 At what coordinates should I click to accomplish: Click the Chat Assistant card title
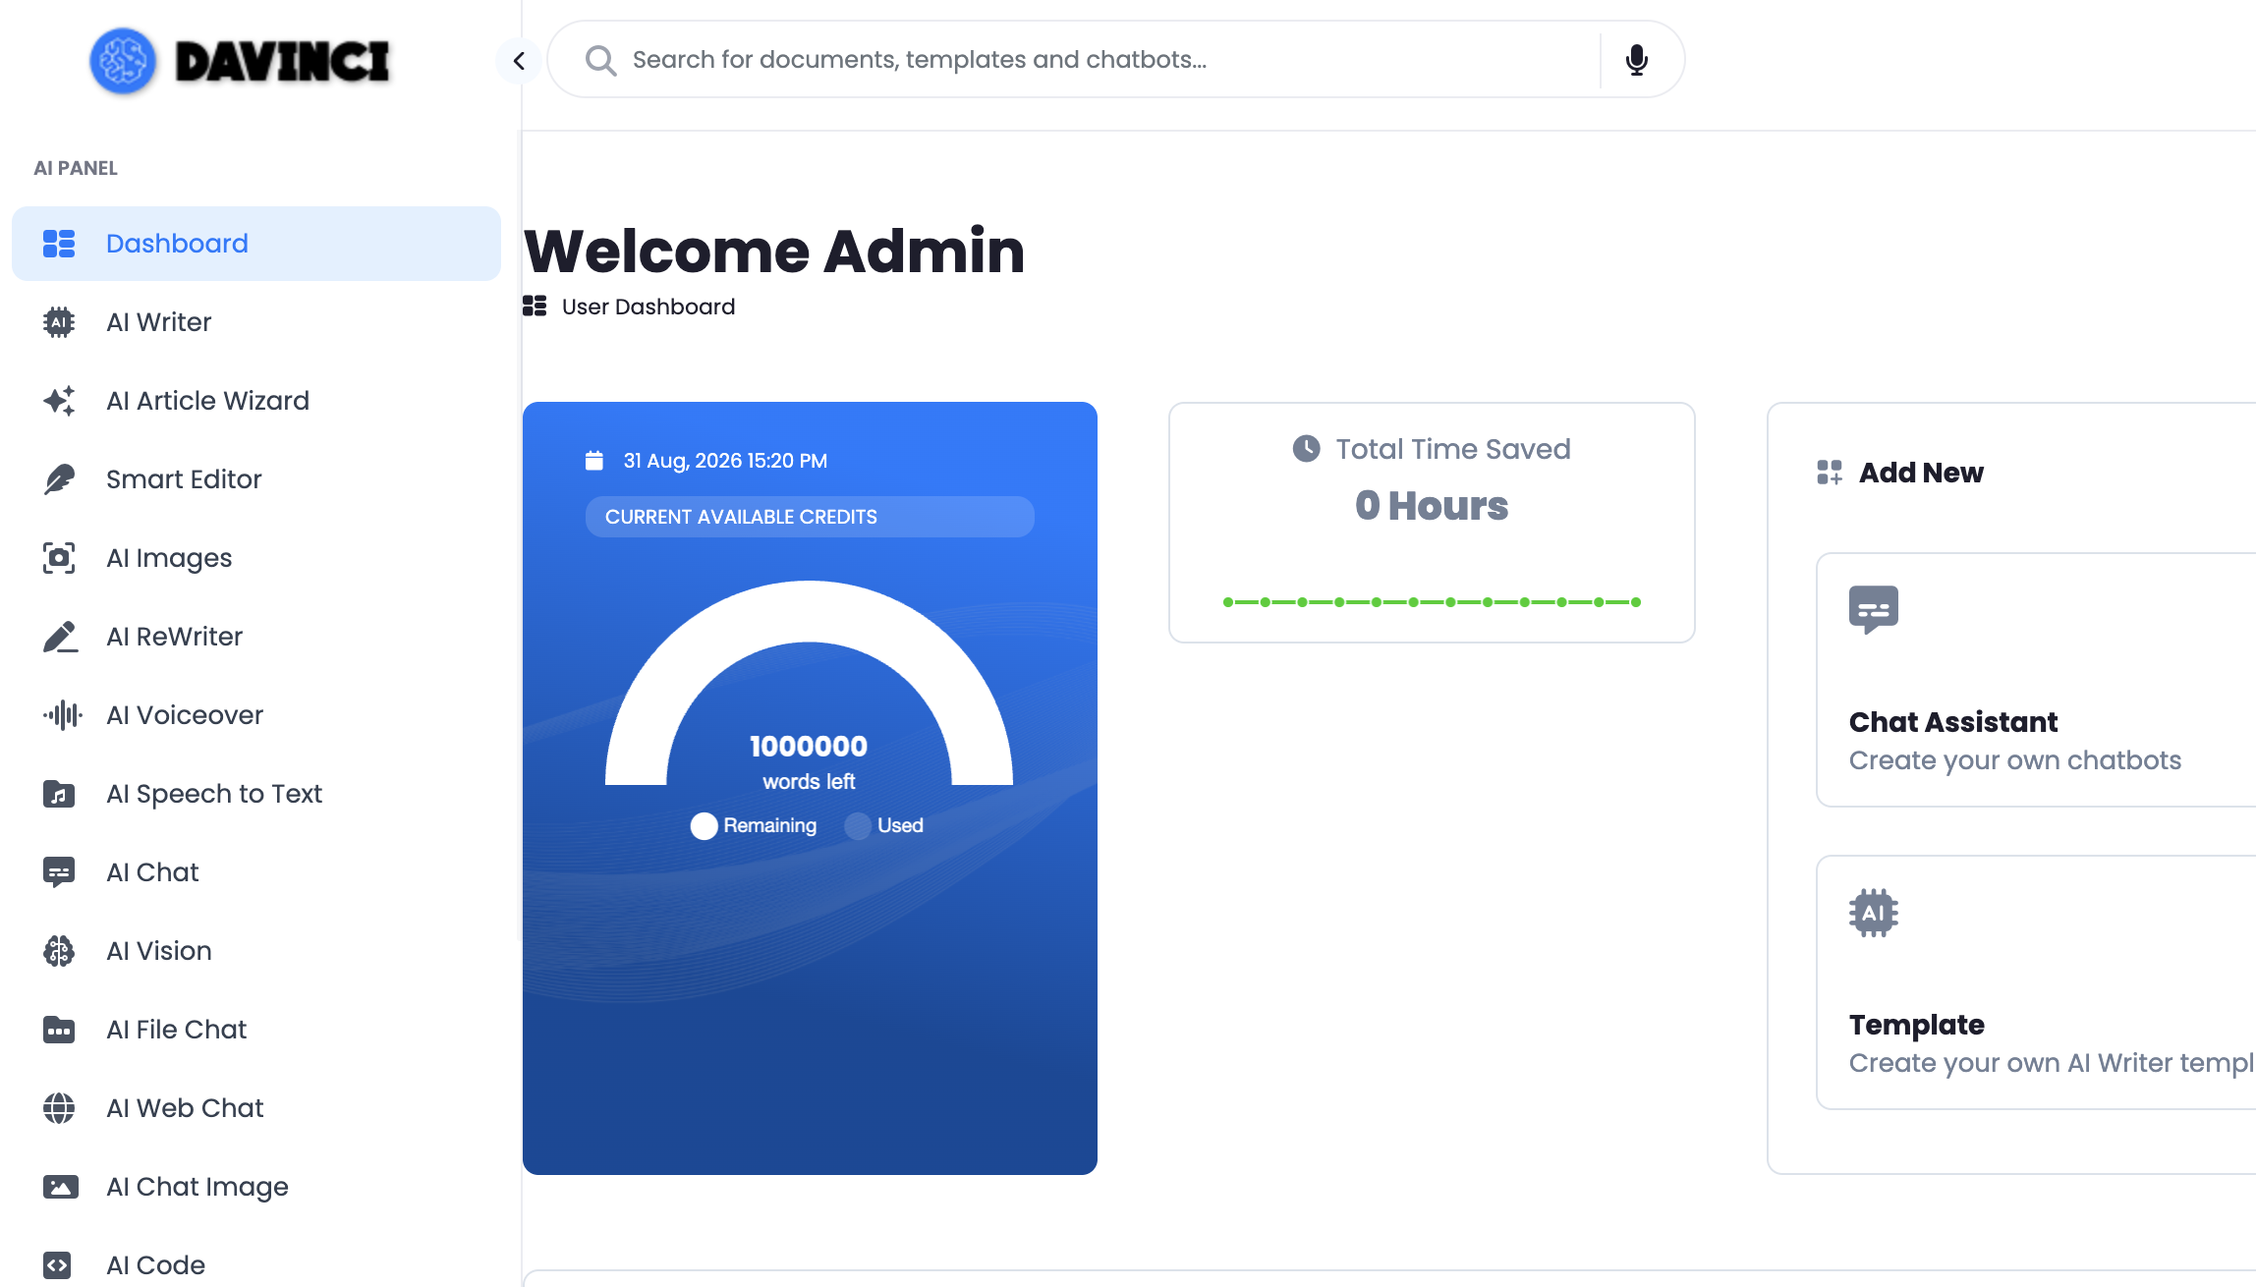point(1953,722)
